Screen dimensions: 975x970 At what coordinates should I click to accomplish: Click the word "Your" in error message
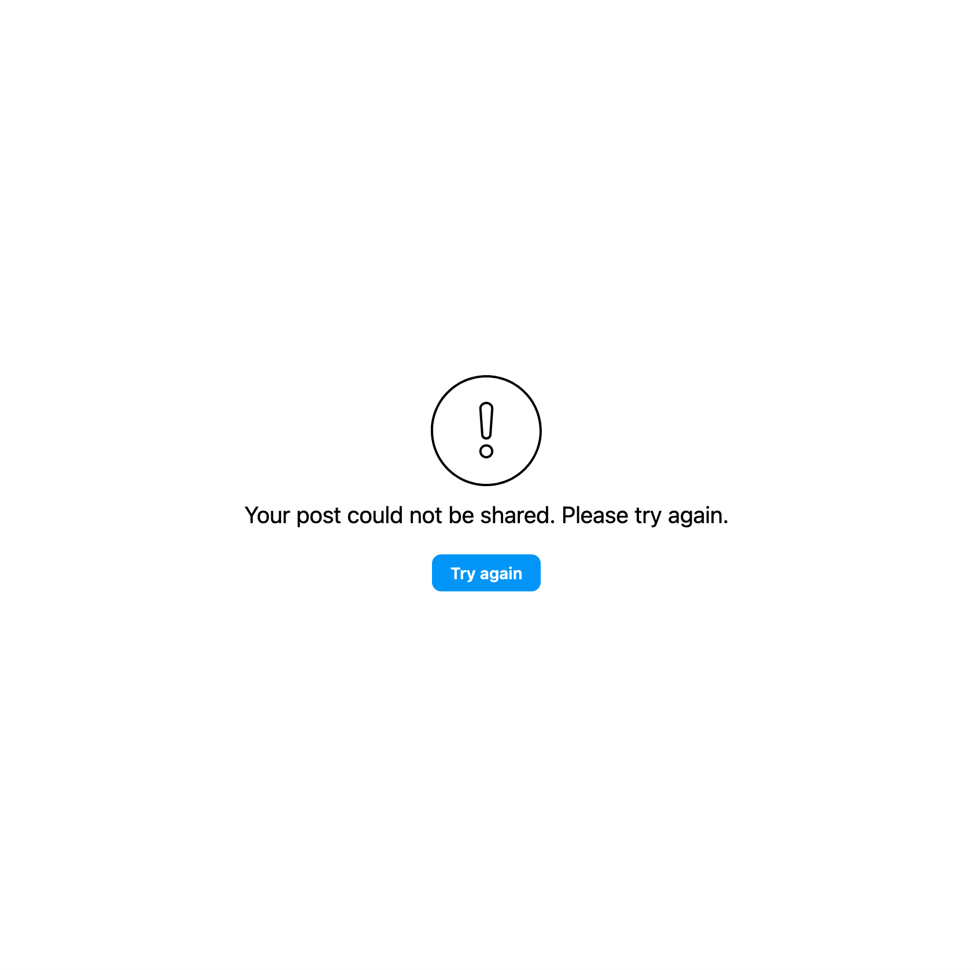(267, 515)
